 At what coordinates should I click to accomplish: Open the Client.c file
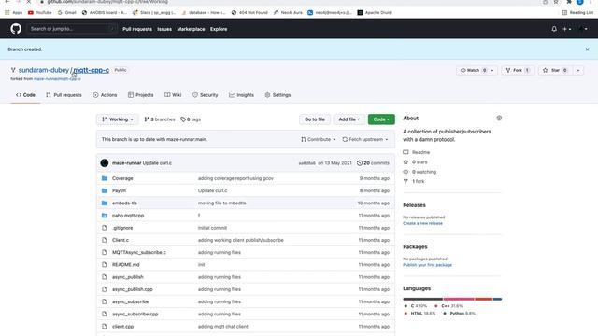[x=121, y=240]
